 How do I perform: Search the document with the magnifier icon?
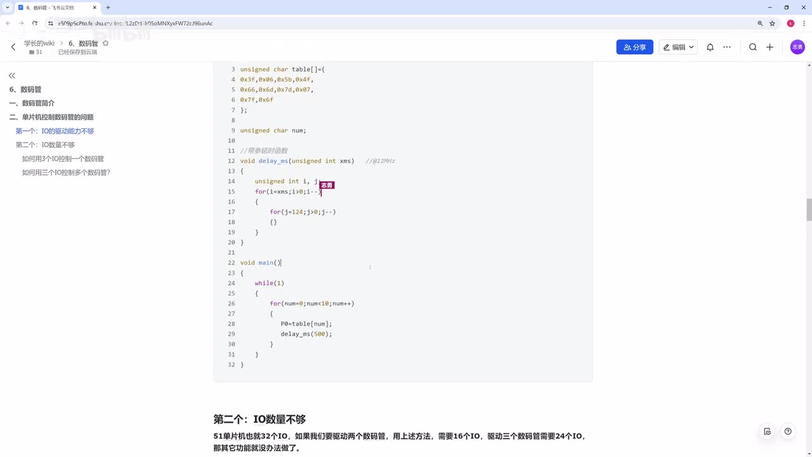pos(753,47)
